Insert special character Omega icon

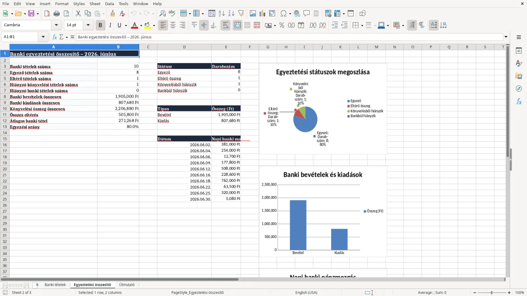[x=283, y=14]
